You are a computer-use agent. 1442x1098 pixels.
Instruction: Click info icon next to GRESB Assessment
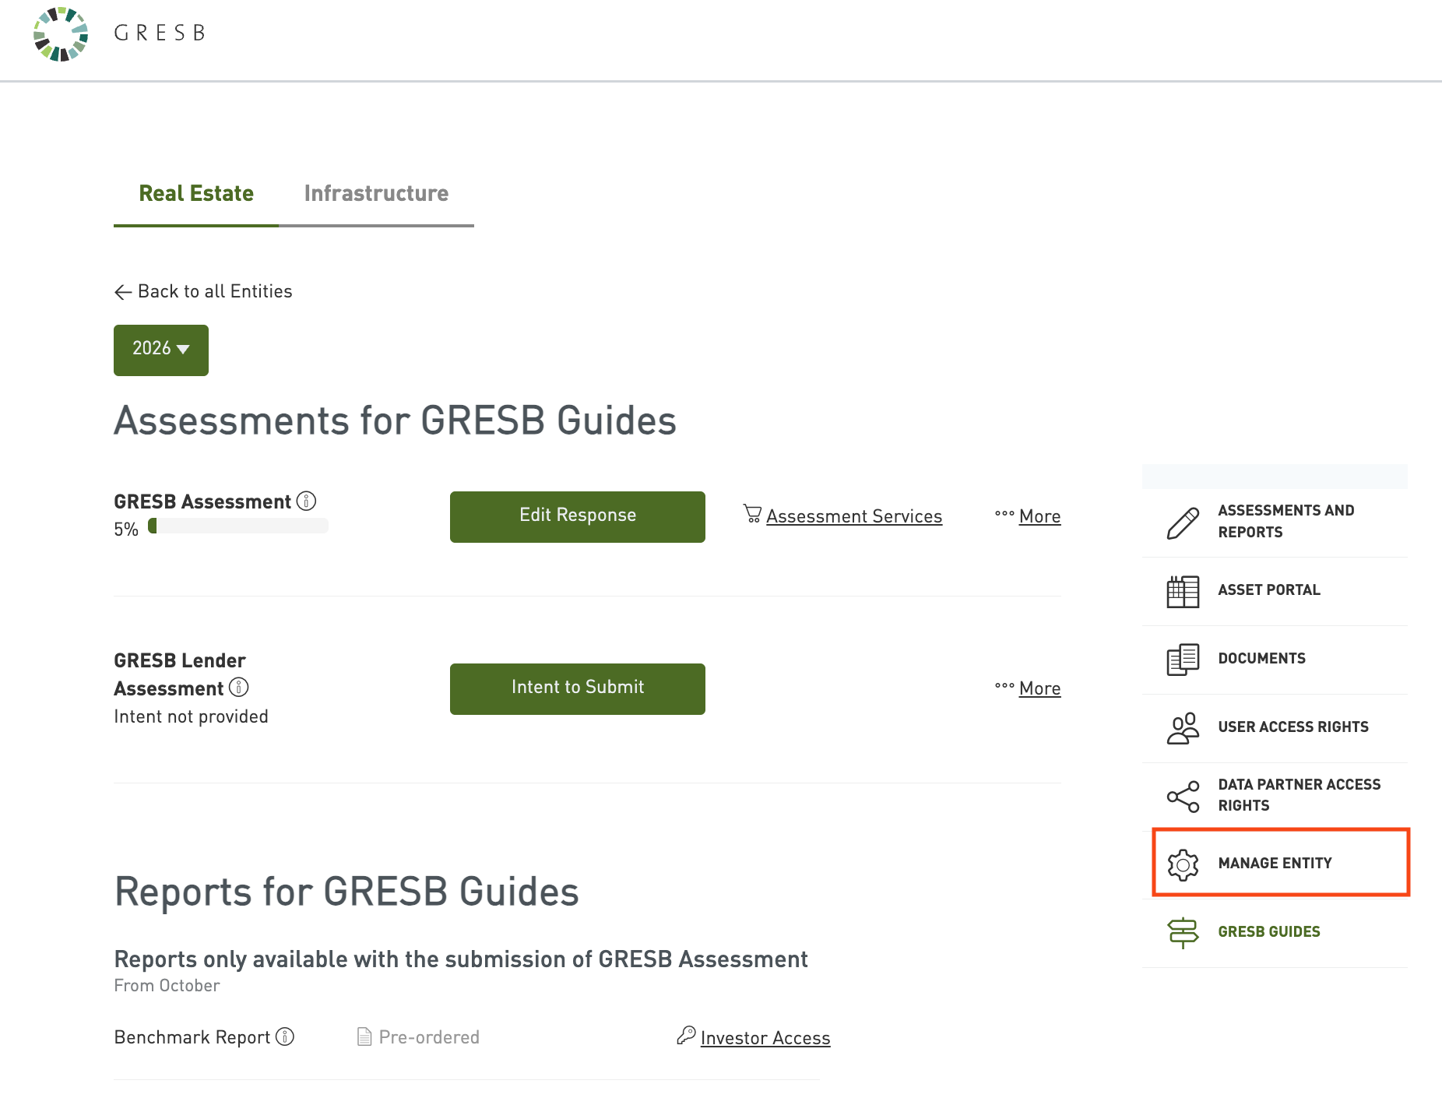pos(307,501)
